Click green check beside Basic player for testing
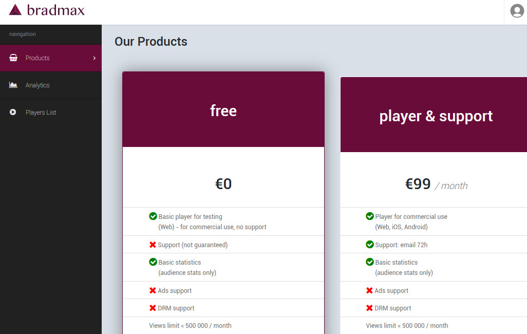The height and width of the screenshot is (334, 527). (153, 216)
